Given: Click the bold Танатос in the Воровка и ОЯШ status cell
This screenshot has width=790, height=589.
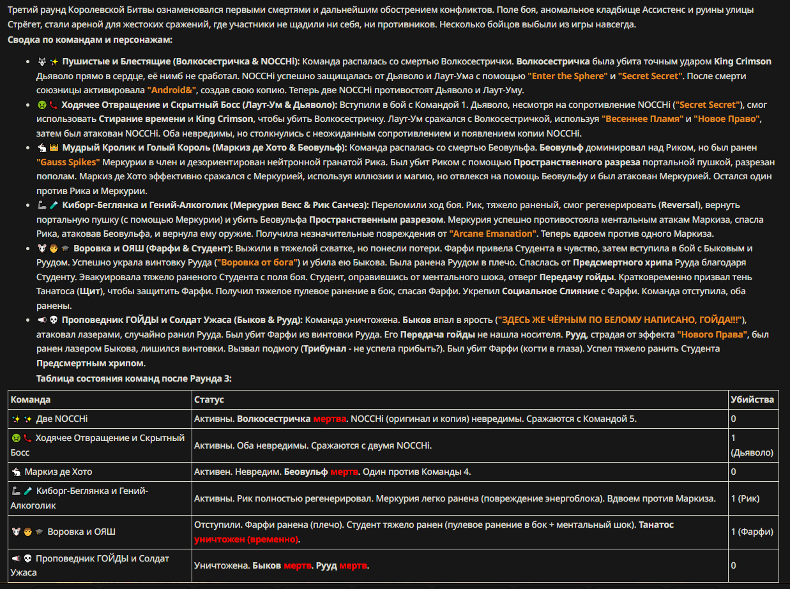Looking at the screenshot, I should coord(656,525).
